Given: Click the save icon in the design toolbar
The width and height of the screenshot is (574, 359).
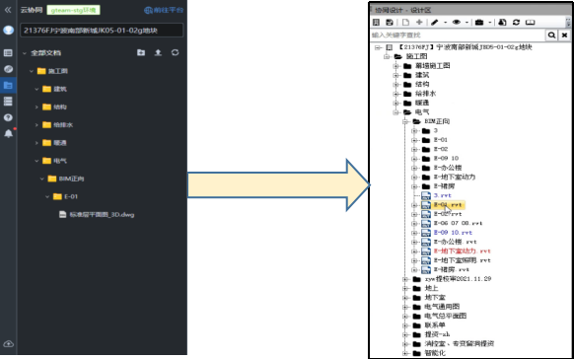Looking at the screenshot, I should (x=390, y=23).
